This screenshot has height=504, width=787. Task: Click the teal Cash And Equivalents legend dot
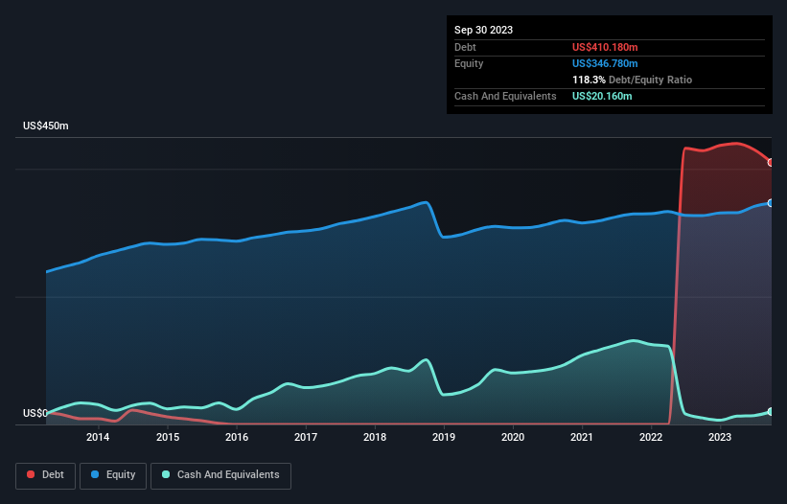pos(166,474)
